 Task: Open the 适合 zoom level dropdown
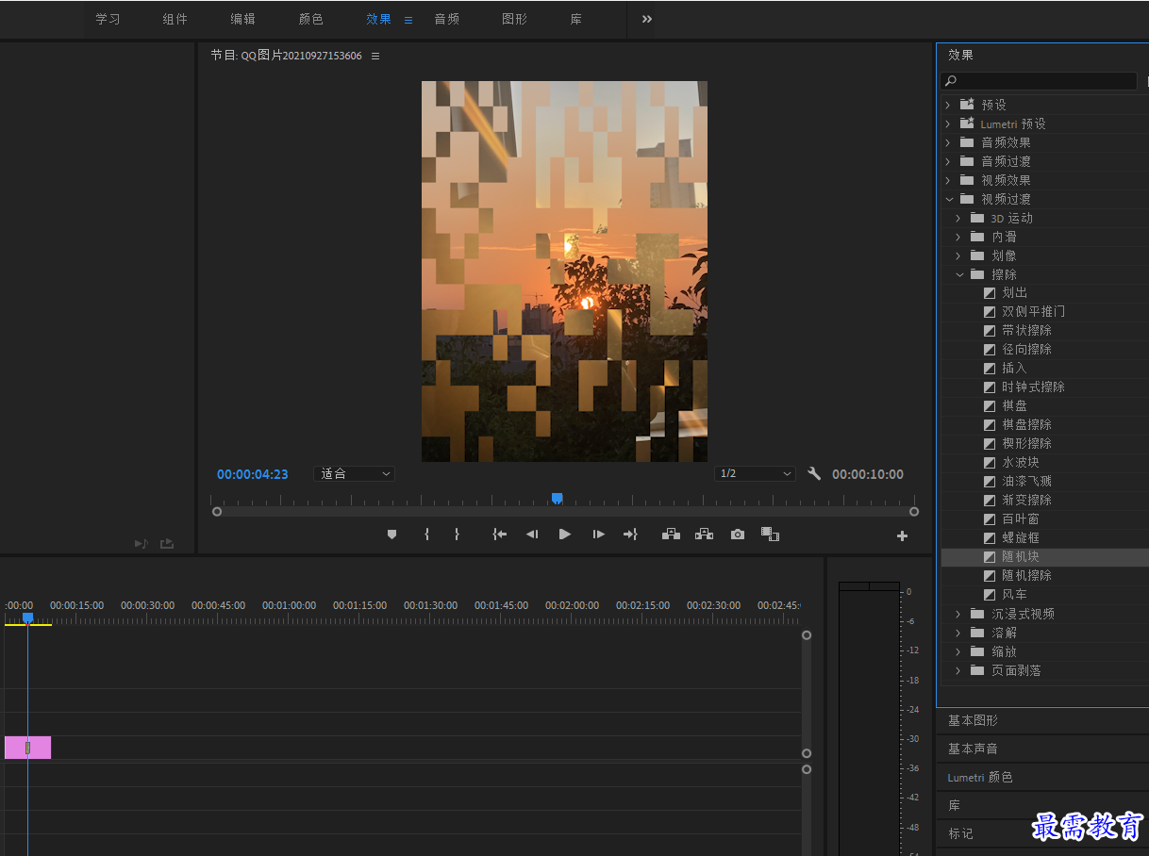(355, 473)
